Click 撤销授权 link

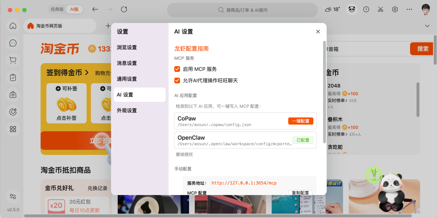(x=184, y=154)
